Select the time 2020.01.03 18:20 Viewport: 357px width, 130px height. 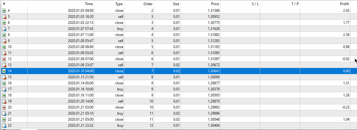[81, 17]
